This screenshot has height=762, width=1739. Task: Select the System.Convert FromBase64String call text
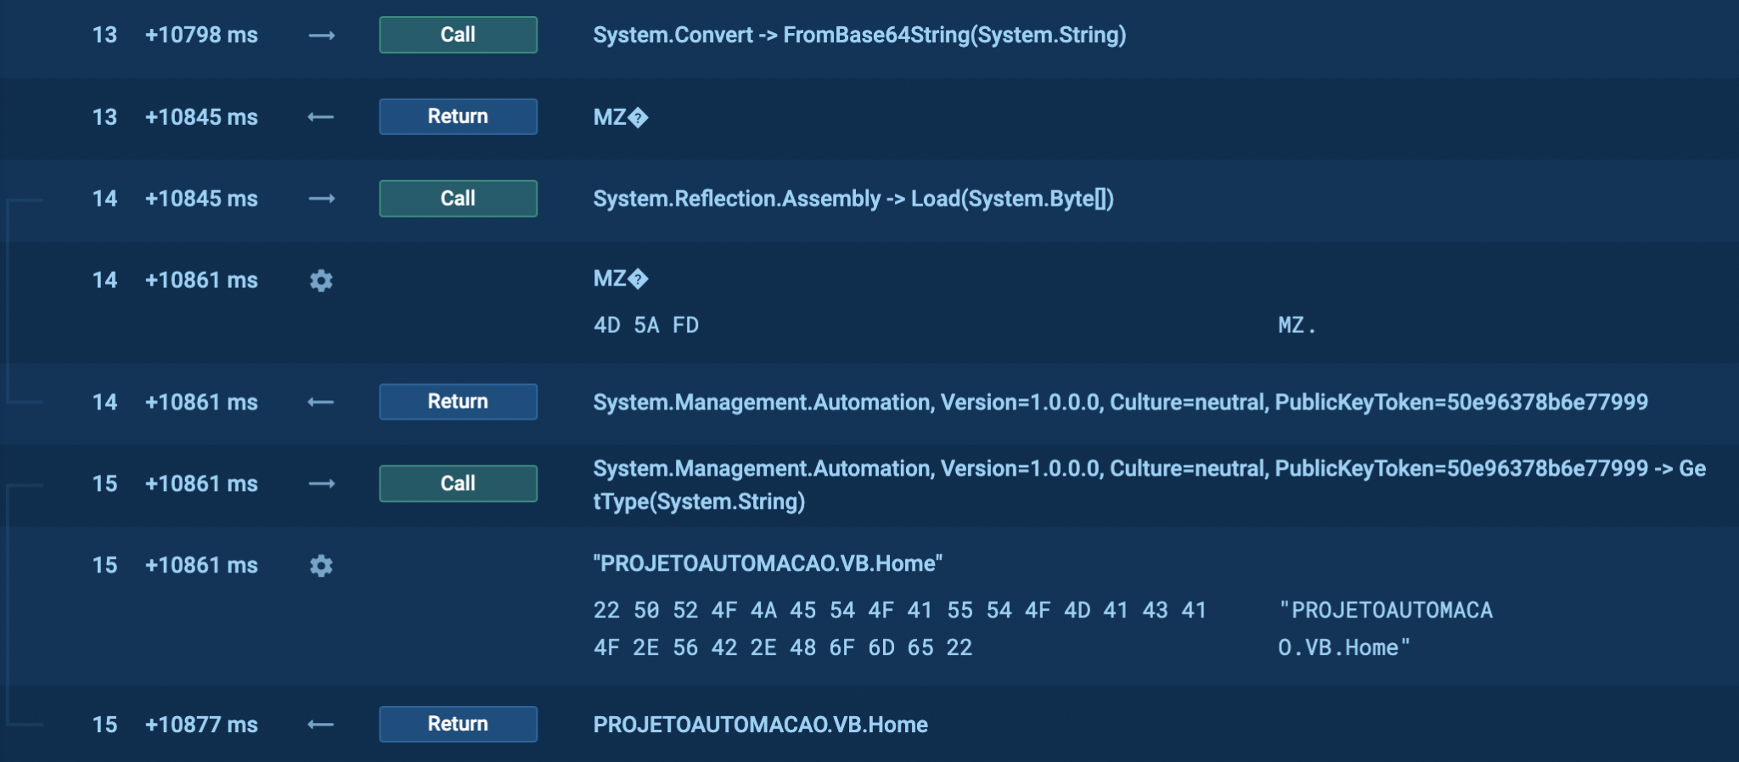[859, 35]
